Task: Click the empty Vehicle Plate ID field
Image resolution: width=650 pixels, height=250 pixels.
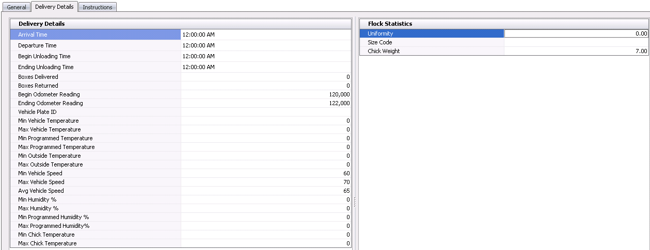Action: (x=265, y=112)
